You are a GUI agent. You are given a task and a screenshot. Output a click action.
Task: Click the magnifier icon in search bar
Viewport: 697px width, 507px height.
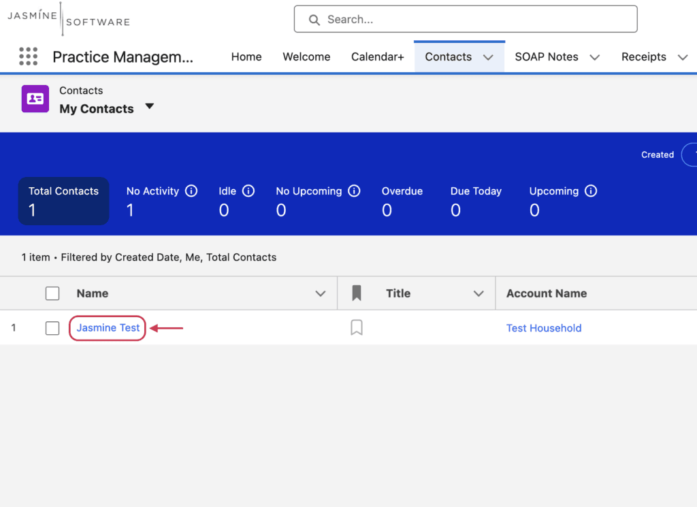click(314, 20)
